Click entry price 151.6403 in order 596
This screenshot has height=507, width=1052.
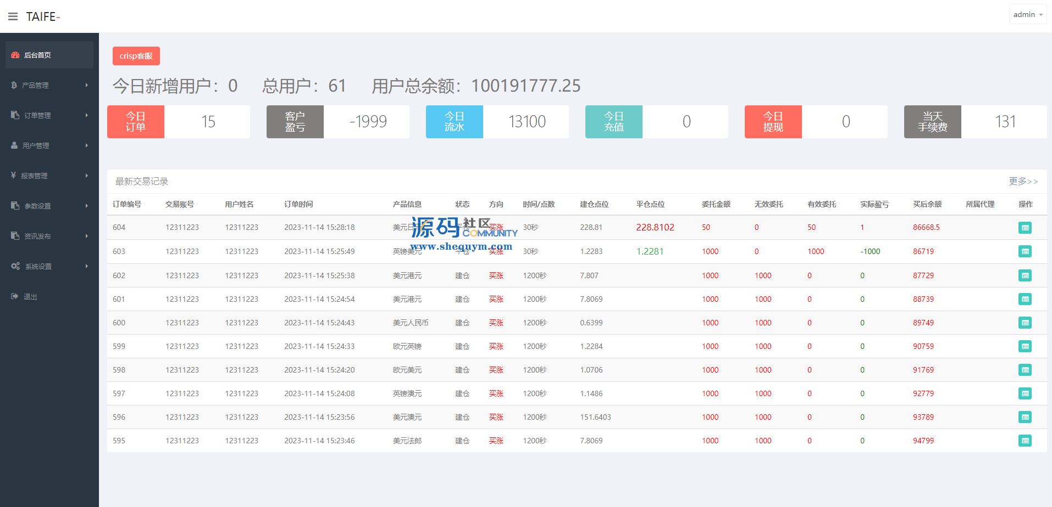pos(595,417)
